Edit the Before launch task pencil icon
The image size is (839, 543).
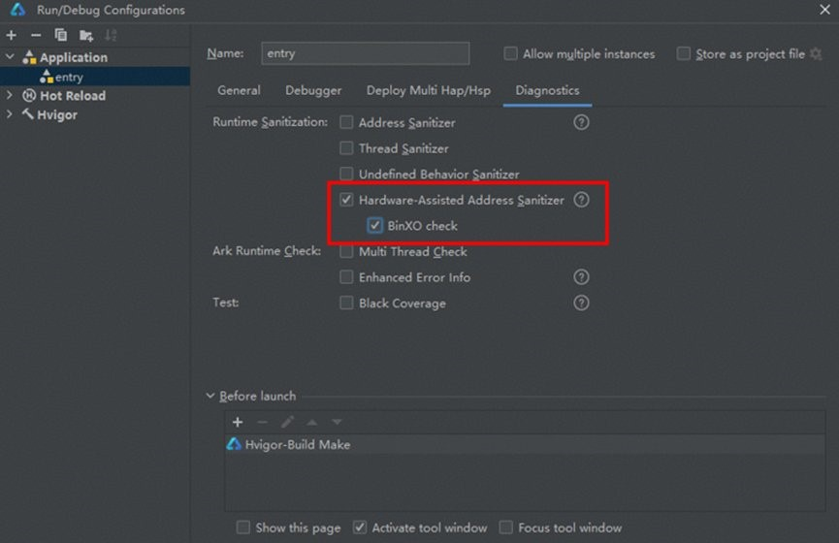coord(287,422)
